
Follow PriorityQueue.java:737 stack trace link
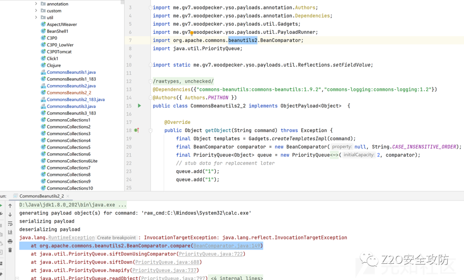(x=164, y=270)
